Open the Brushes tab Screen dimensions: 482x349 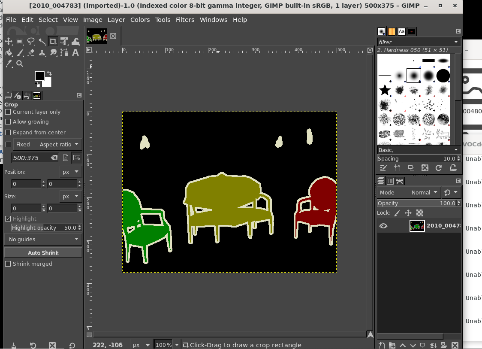pos(381,31)
